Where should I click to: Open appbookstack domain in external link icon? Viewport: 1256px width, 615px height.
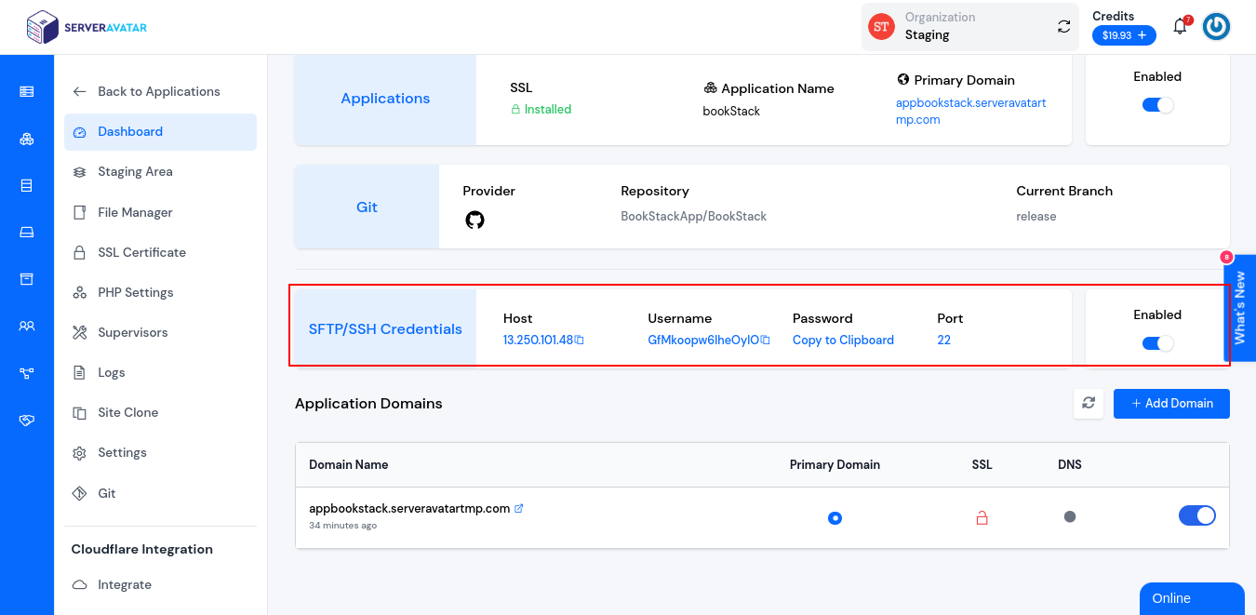[519, 508]
